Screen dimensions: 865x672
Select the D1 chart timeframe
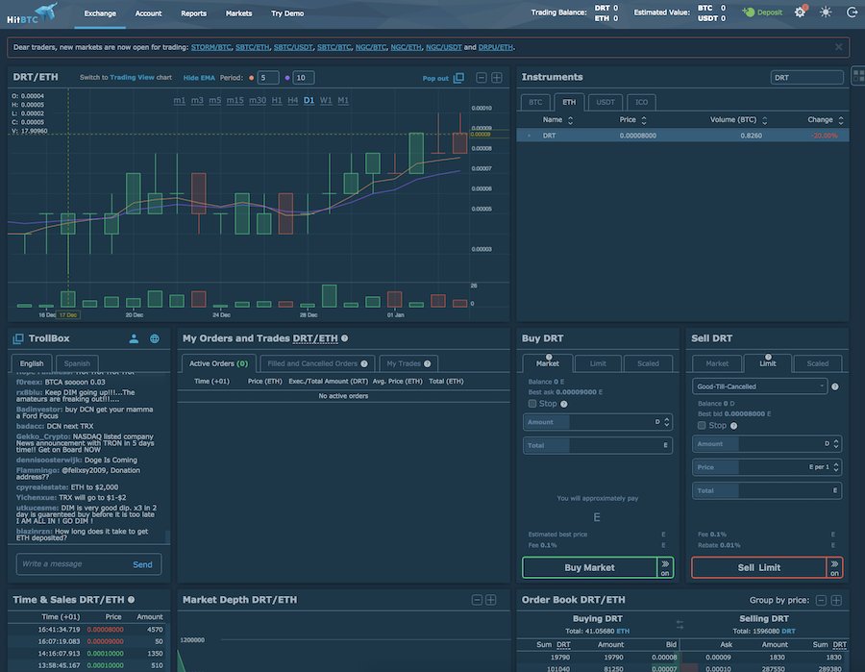(x=309, y=100)
